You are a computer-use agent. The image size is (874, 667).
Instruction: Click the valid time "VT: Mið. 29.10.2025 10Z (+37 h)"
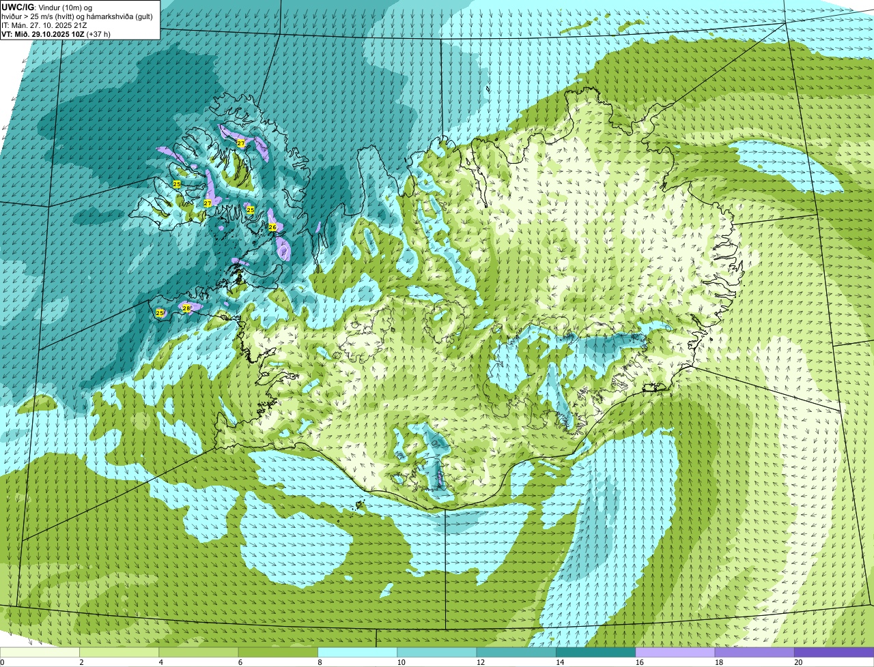coord(56,34)
